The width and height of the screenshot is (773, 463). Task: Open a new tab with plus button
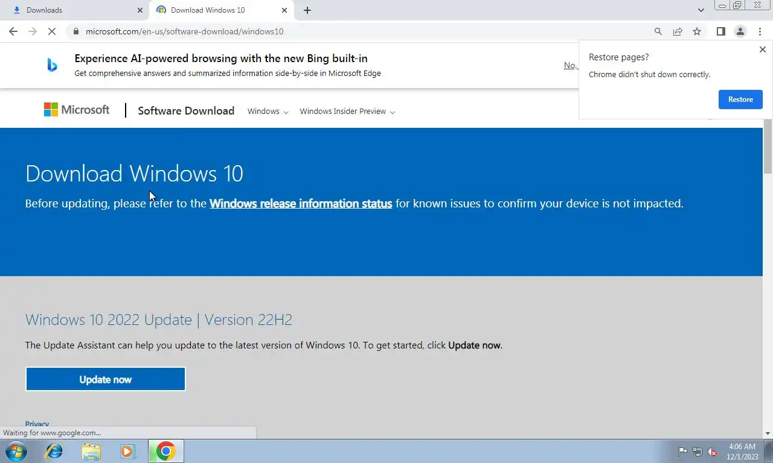307,10
